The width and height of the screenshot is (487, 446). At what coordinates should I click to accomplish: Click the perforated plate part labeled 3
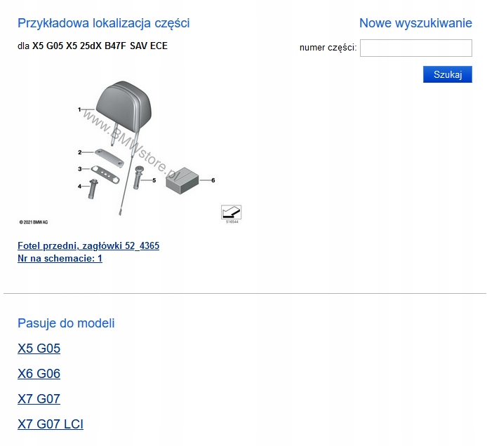[105, 175]
